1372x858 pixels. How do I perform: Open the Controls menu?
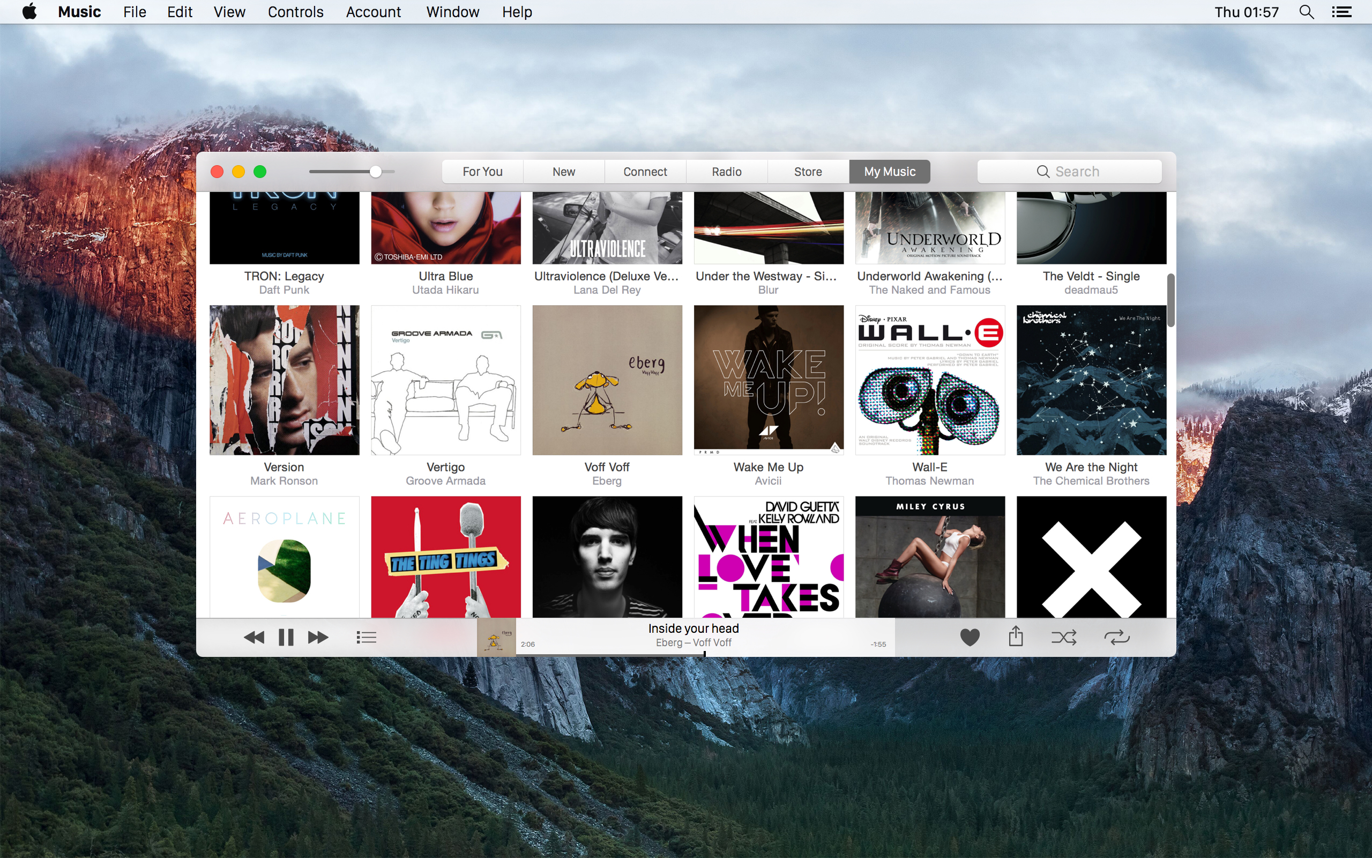tap(295, 12)
